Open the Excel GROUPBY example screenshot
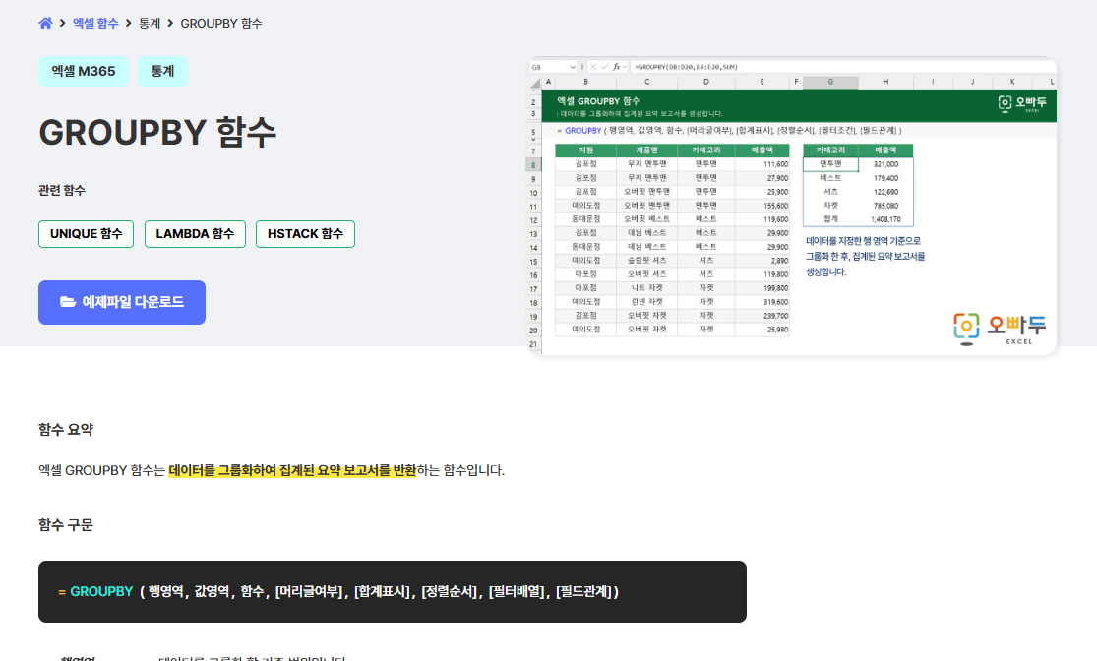Image resolution: width=1097 pixels, height=661 pixels. coord(792,207)
